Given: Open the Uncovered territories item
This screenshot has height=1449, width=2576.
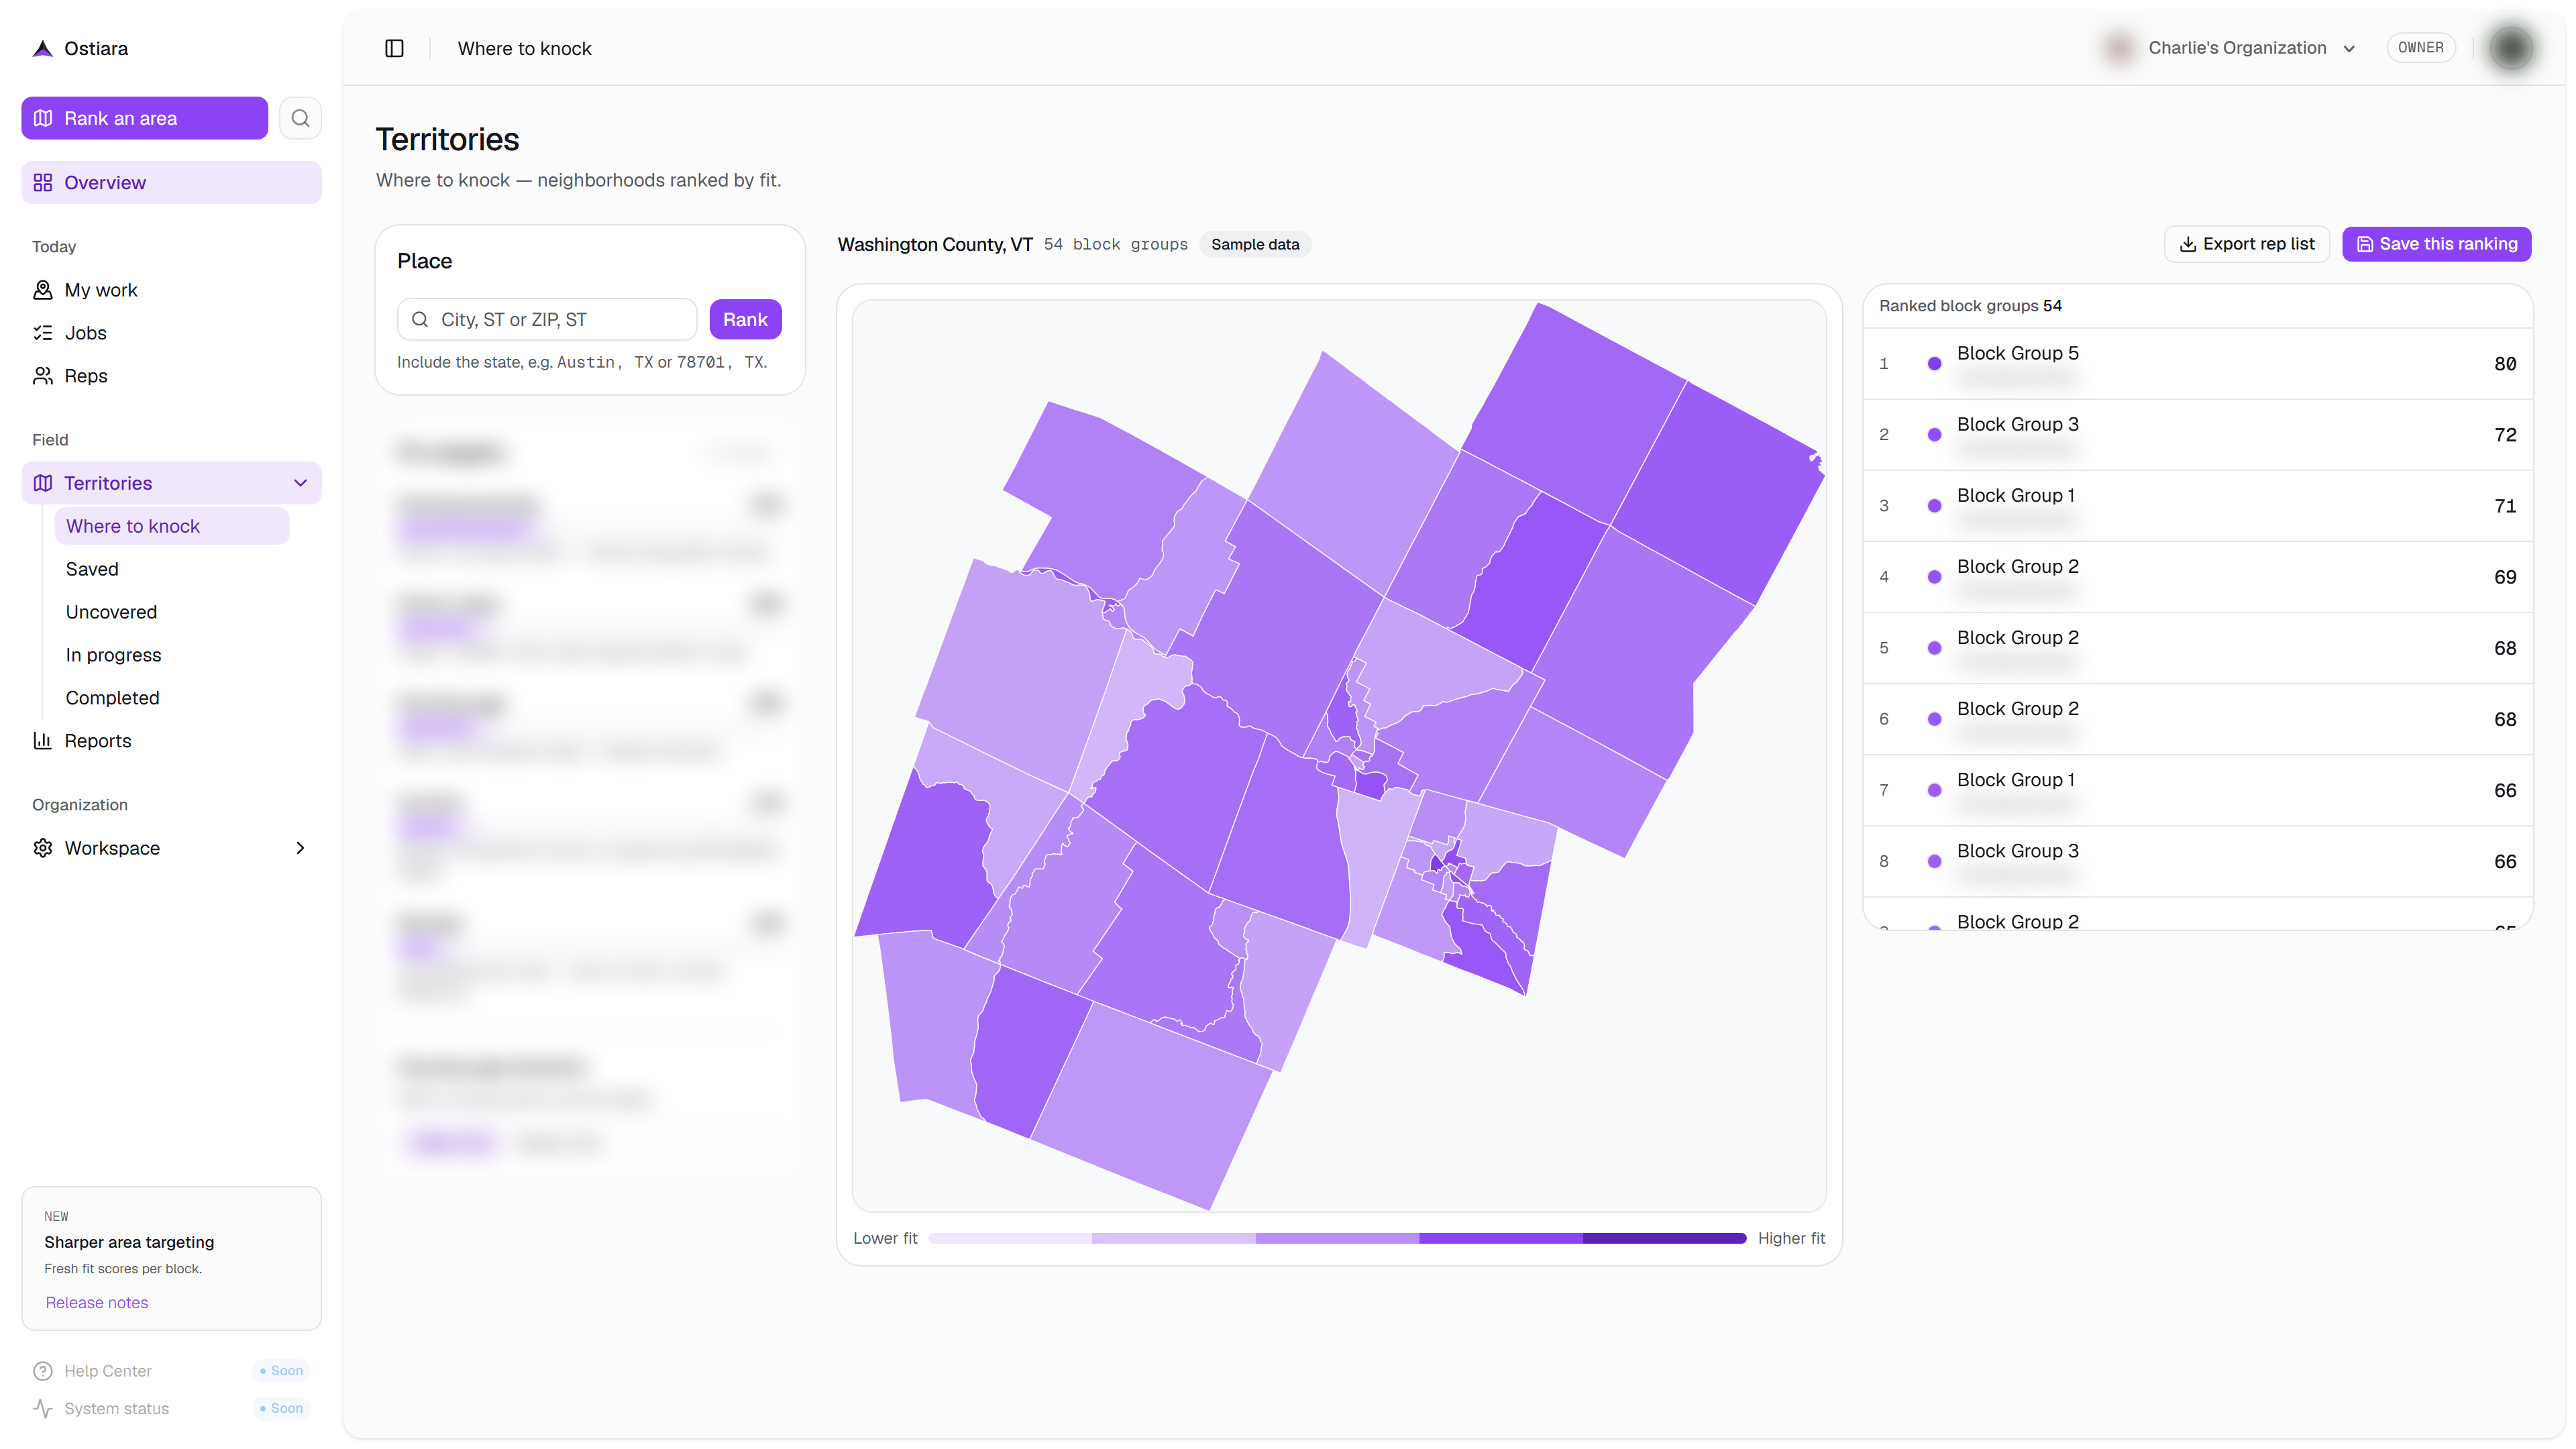Looking at the screenshot, I should [x=172, y=612].
